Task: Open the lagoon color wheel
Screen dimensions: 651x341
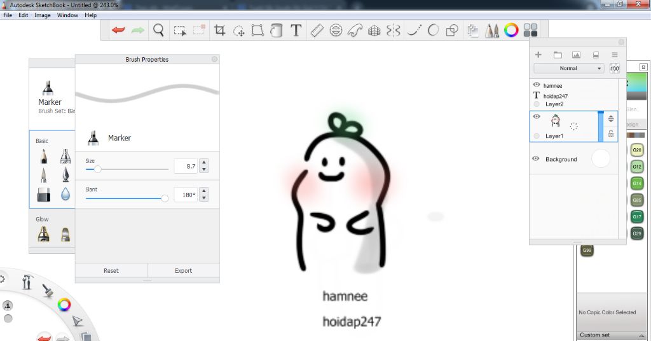Action: (64, 305)
